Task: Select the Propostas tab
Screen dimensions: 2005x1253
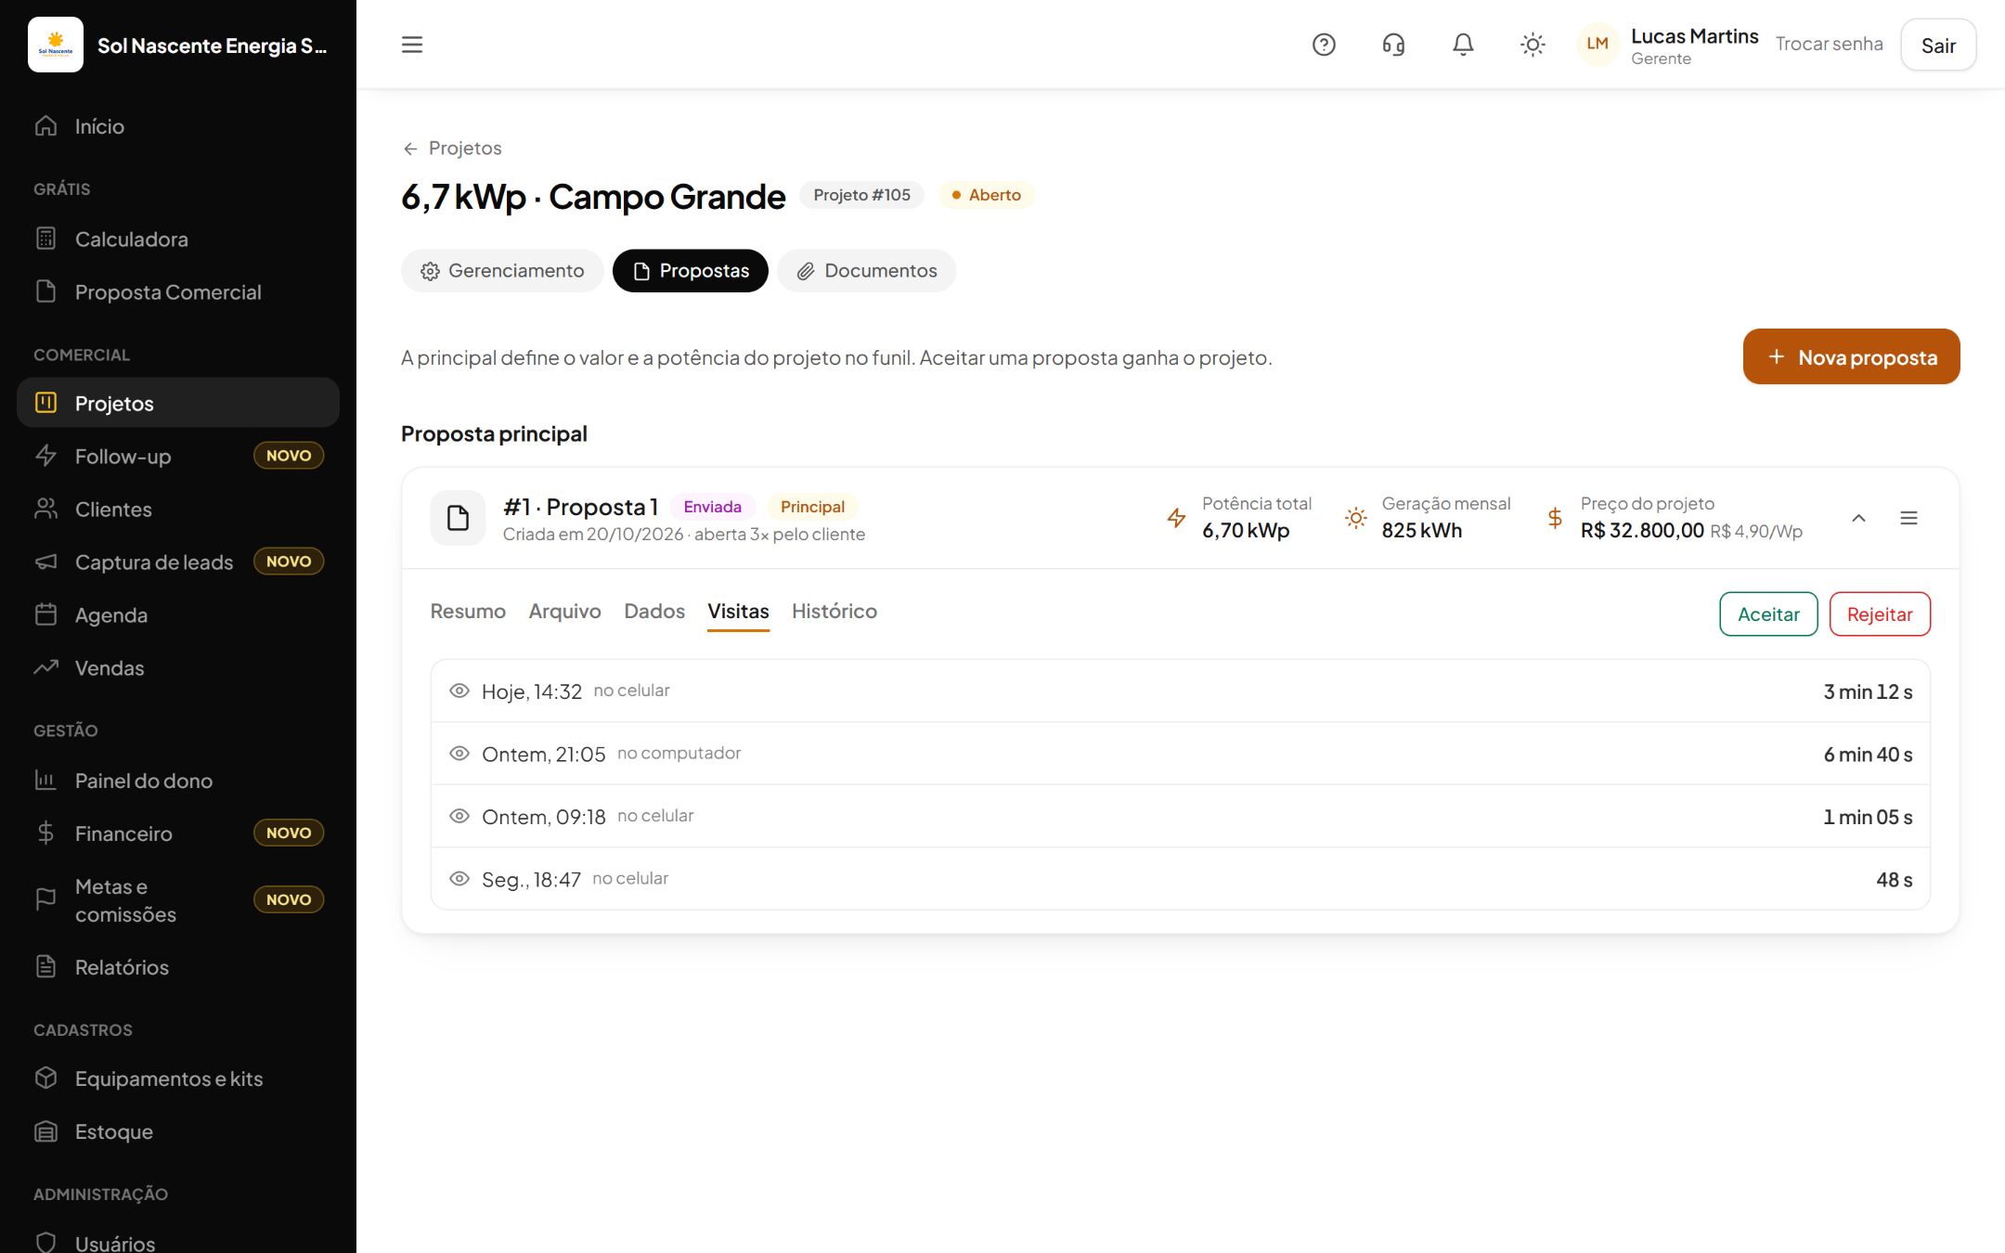Action: (x=691, y=271)
